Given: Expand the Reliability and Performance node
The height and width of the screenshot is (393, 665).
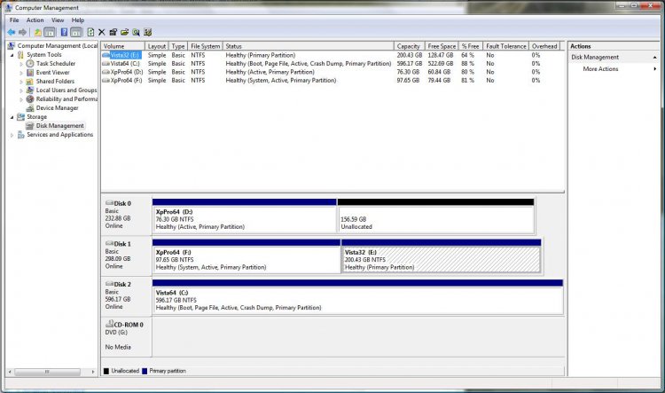Looking at the screenshot, I should point(21,99).
